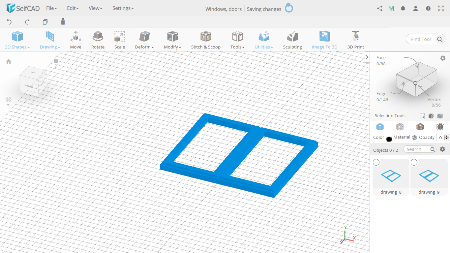Open the Tools menu icon
The image size is (450, 253).
click(237, 36)
